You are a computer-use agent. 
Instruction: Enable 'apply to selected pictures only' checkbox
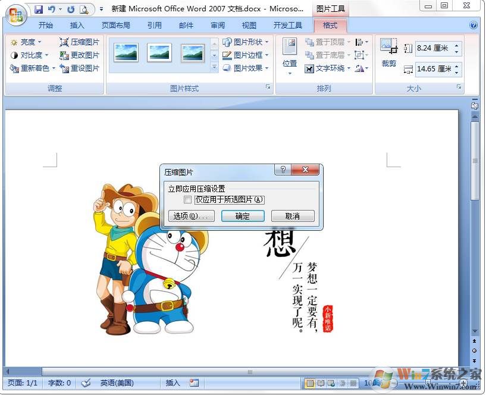point(188,200)
